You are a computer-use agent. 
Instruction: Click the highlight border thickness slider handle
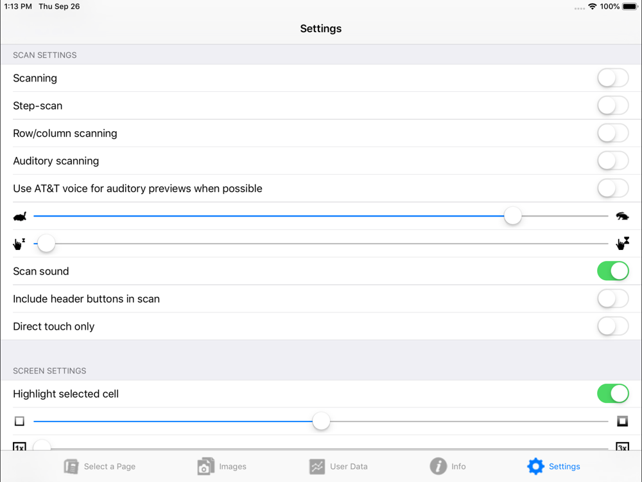pyautogui.click(x=321, y=422)
